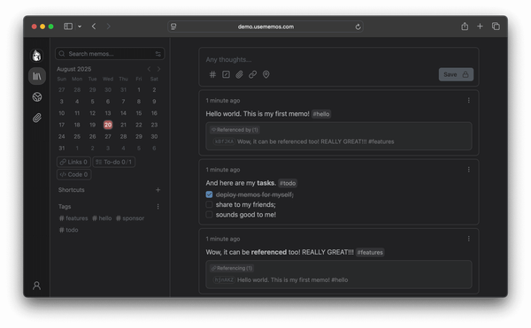
Task: Open the Home memos library icon
Action: [37, 76]
